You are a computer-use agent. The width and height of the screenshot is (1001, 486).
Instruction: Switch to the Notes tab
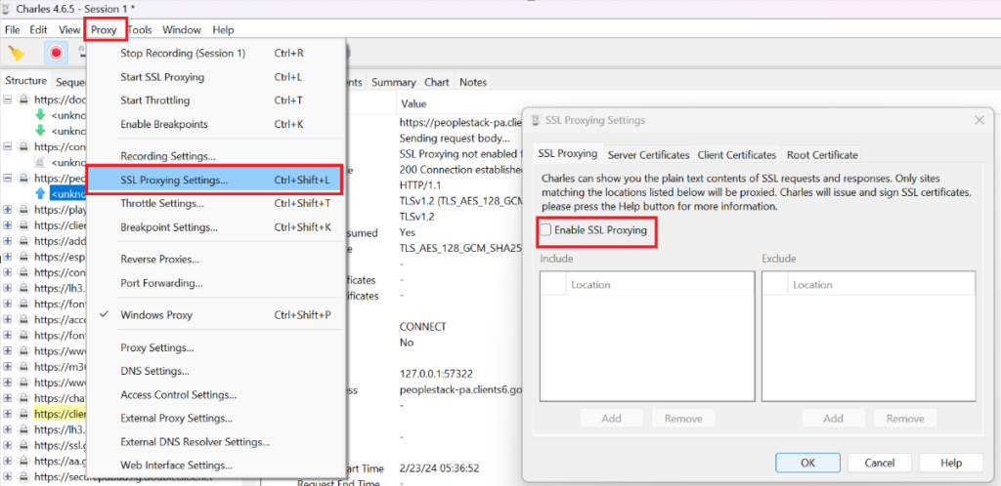tap(473, 82)
